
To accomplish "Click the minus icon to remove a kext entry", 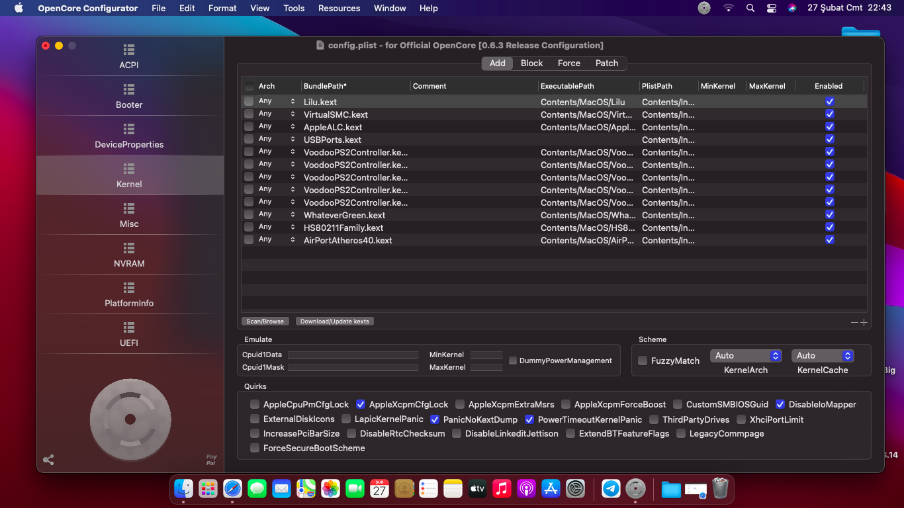I will point(854,322).
